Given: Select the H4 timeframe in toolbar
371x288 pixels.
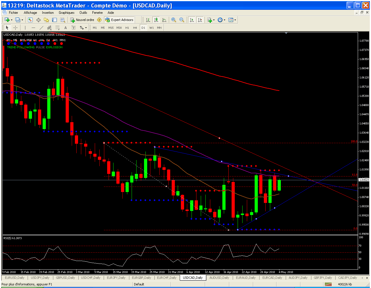Looking at the screenshot, I should 135,28.
